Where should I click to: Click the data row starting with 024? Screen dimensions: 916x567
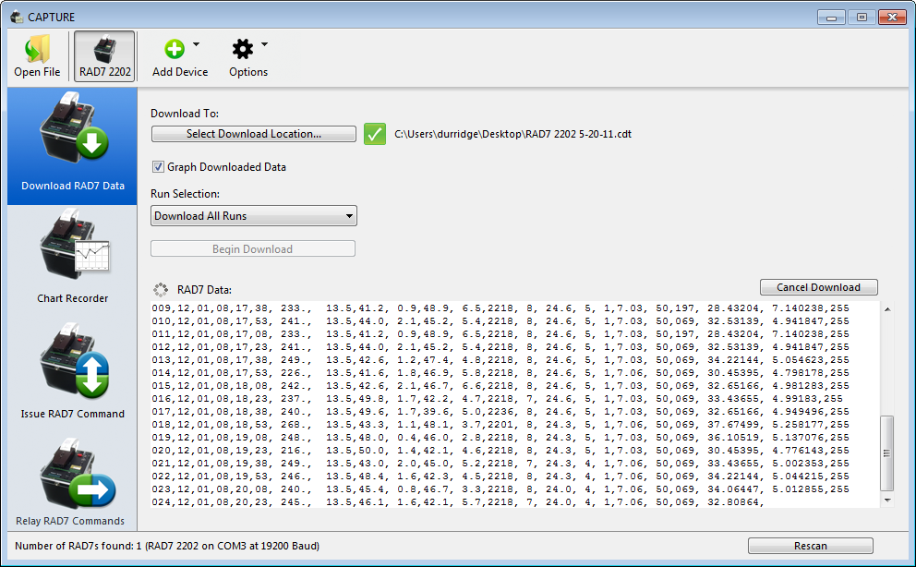click(458, 502)
